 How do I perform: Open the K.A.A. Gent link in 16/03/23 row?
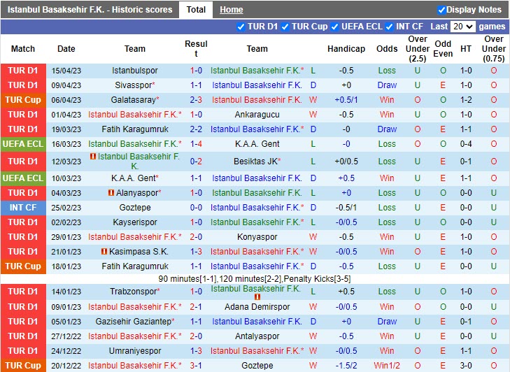257,144
